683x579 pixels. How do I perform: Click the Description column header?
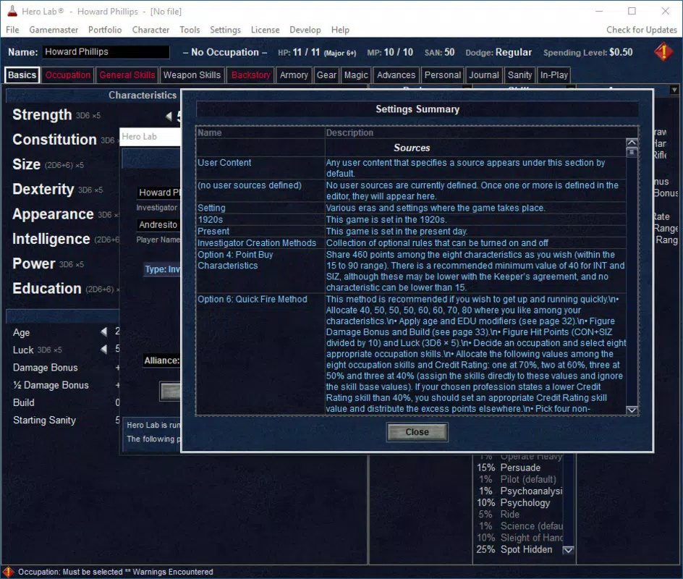(x=349, y=133)
